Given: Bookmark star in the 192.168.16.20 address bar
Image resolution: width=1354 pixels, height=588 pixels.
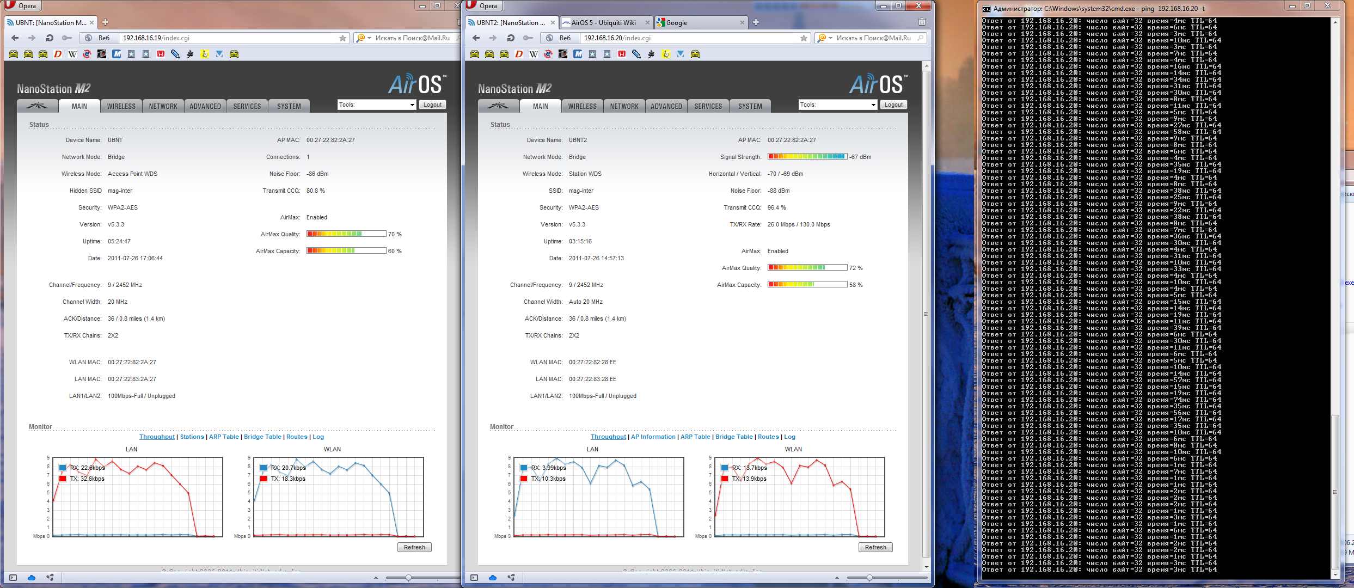Looking at the screenshot, I should [804, 38].
